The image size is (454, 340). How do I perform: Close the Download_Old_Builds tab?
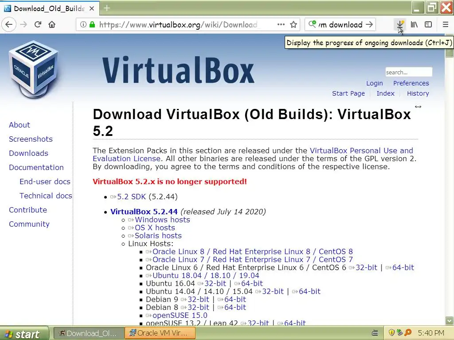pyautogui.click(x=92, y=9)
